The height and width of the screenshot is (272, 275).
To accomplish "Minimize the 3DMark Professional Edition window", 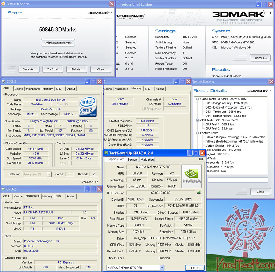I will point(258,4).
